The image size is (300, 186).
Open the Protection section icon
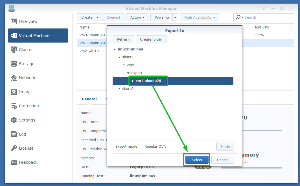[x=14, y=106]
